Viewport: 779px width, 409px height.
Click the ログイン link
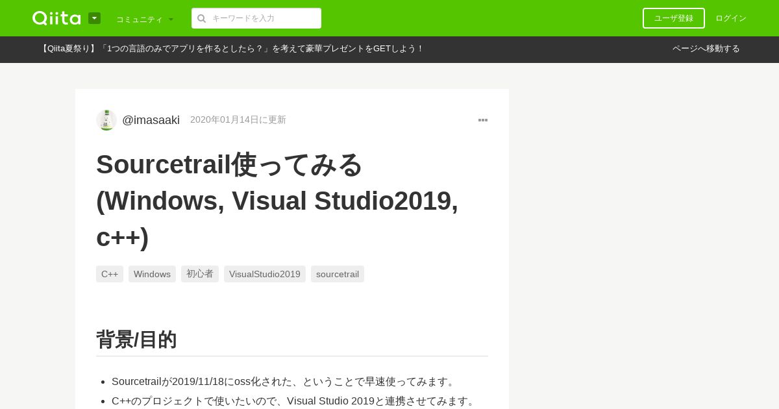(x=731, y=18)
